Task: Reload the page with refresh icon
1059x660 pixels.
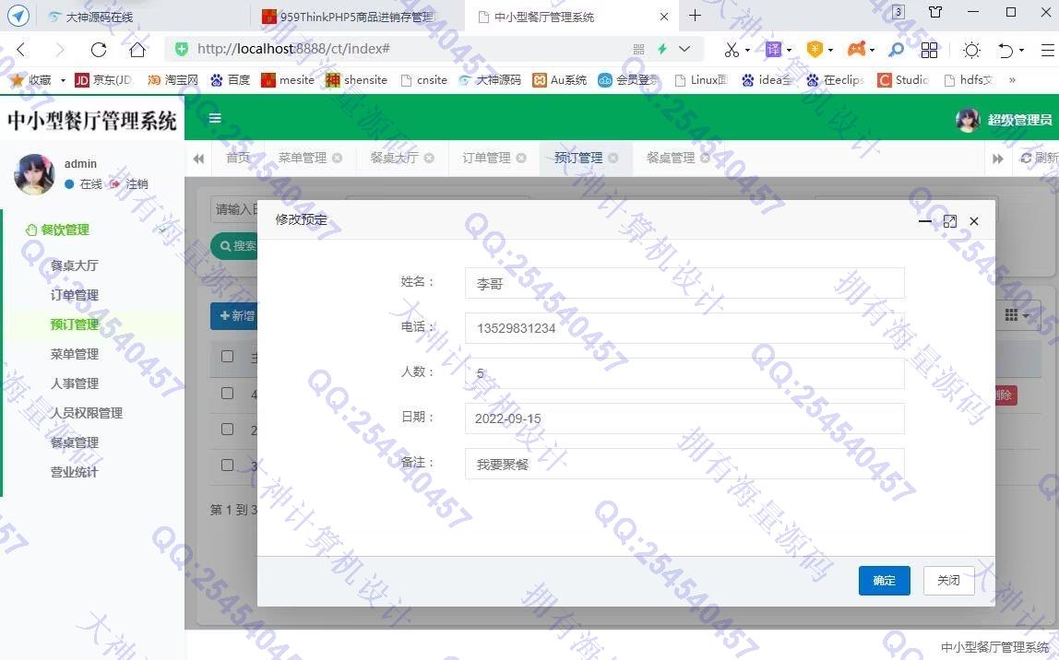Action: pyautogui.click(x=99, y=49)
